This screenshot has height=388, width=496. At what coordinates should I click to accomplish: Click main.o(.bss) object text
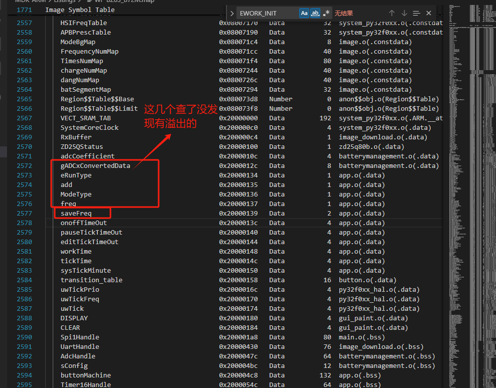[x=362, y=337]
